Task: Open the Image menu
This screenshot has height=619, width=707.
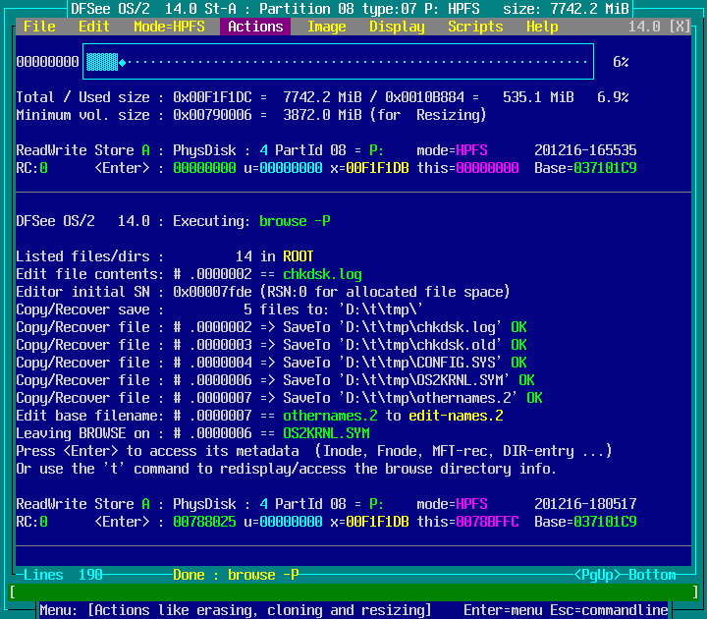Action: click(x=326, y=27)
